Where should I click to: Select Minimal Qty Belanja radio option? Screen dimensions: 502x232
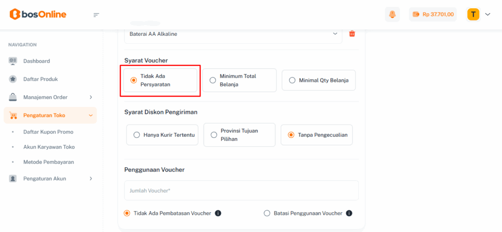[x=292, y=80]
